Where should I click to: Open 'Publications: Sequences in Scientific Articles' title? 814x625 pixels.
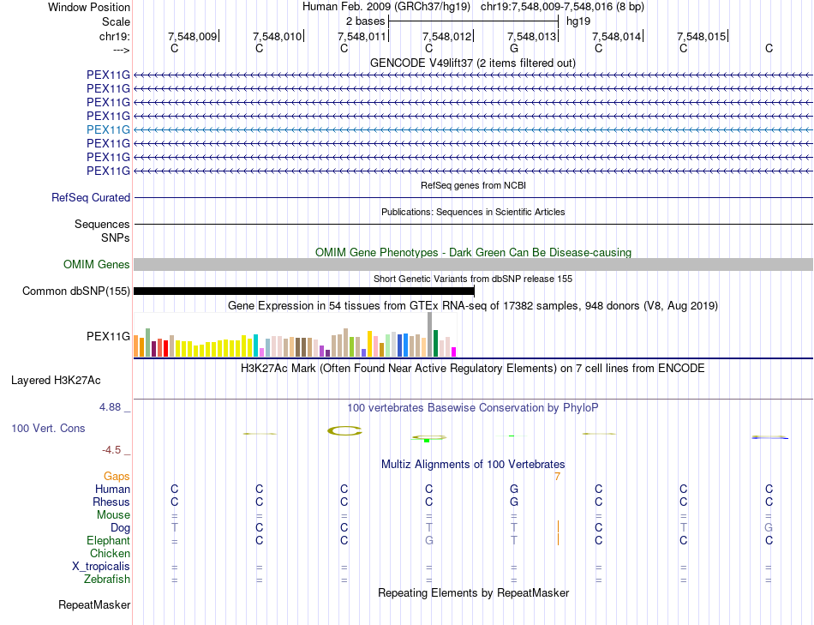pos(473,212)
